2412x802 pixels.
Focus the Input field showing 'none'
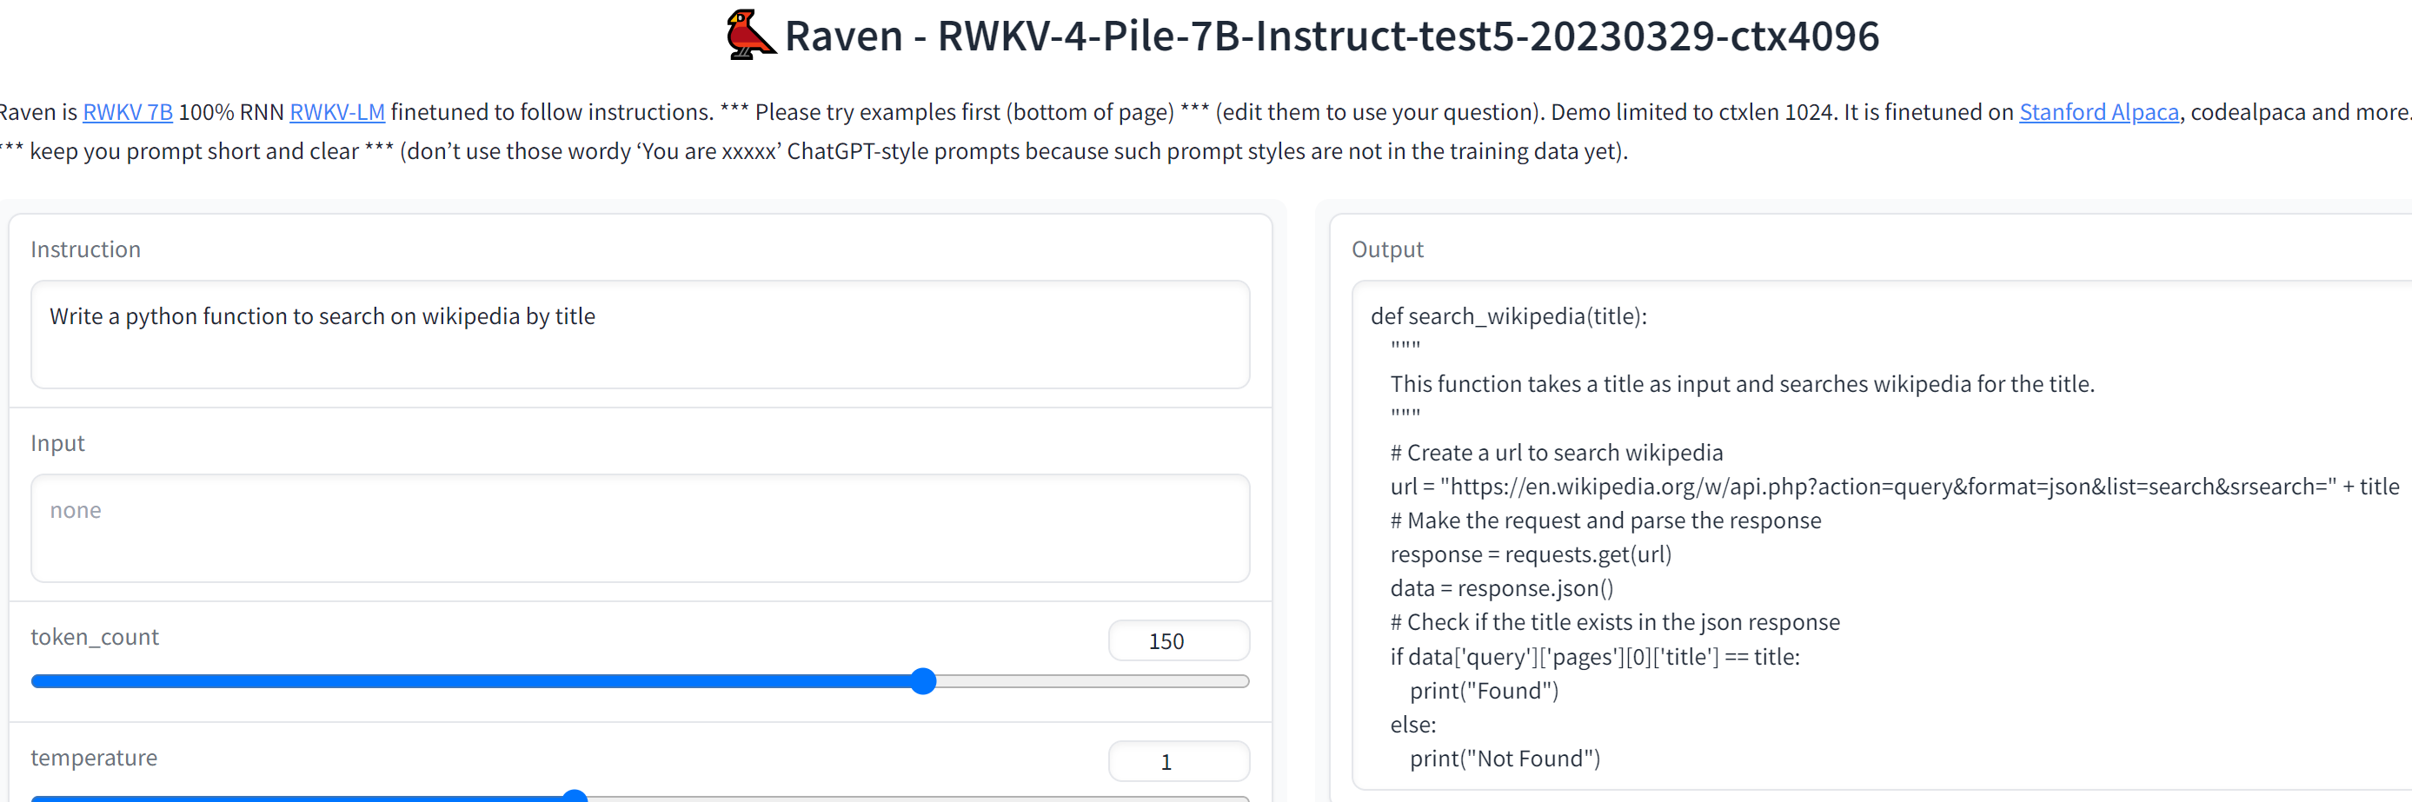pyautogui.click(x=640, y=527)
